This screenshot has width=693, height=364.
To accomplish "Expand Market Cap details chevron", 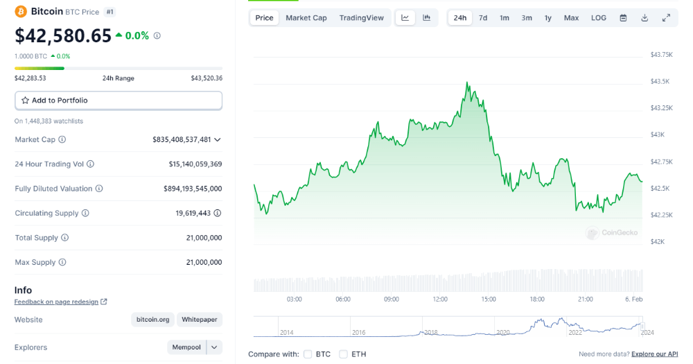I will coord(218,139).
